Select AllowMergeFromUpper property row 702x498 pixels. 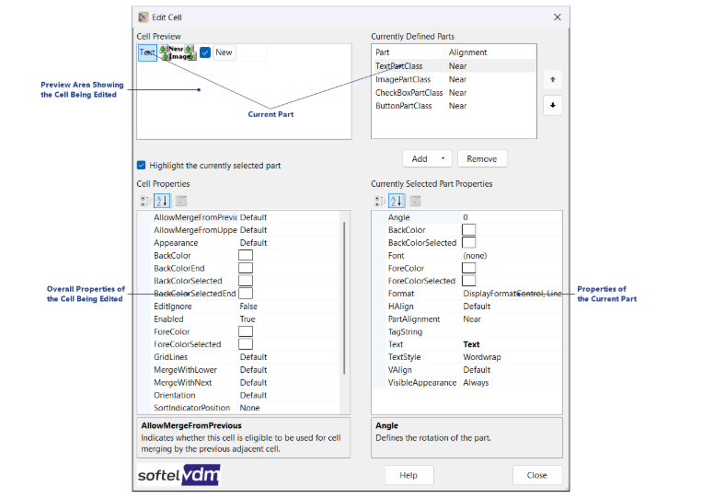(246, 230)
